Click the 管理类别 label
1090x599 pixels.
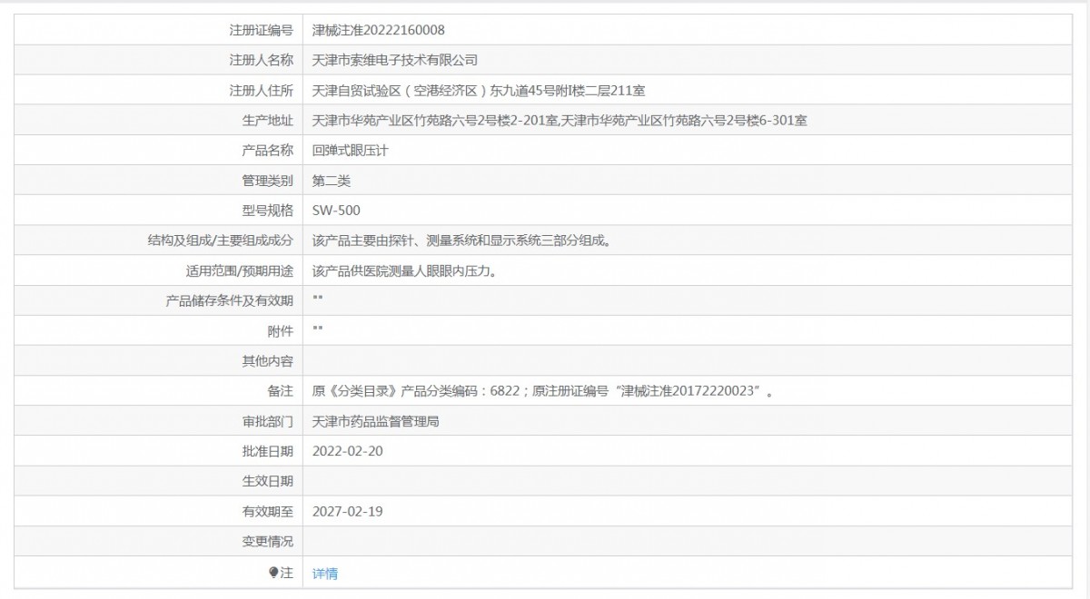pos(268,181)
